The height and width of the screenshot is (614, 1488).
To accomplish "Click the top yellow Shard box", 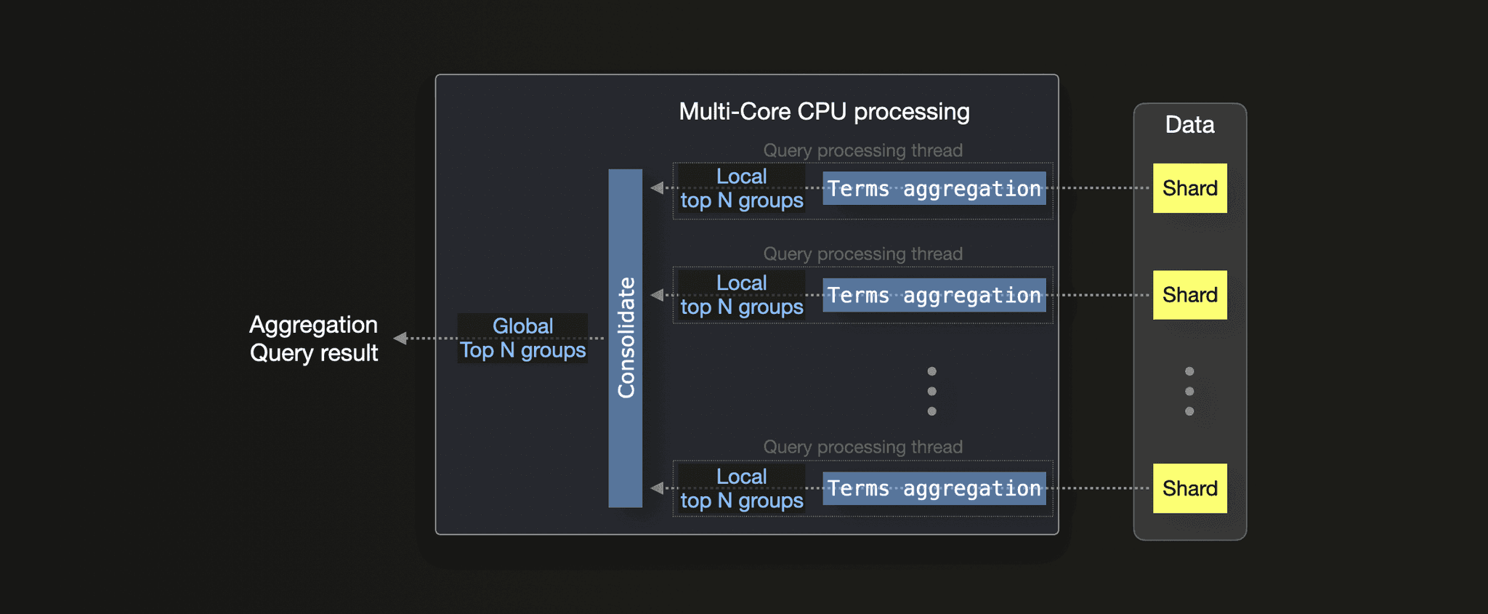I will [1189, 188].
